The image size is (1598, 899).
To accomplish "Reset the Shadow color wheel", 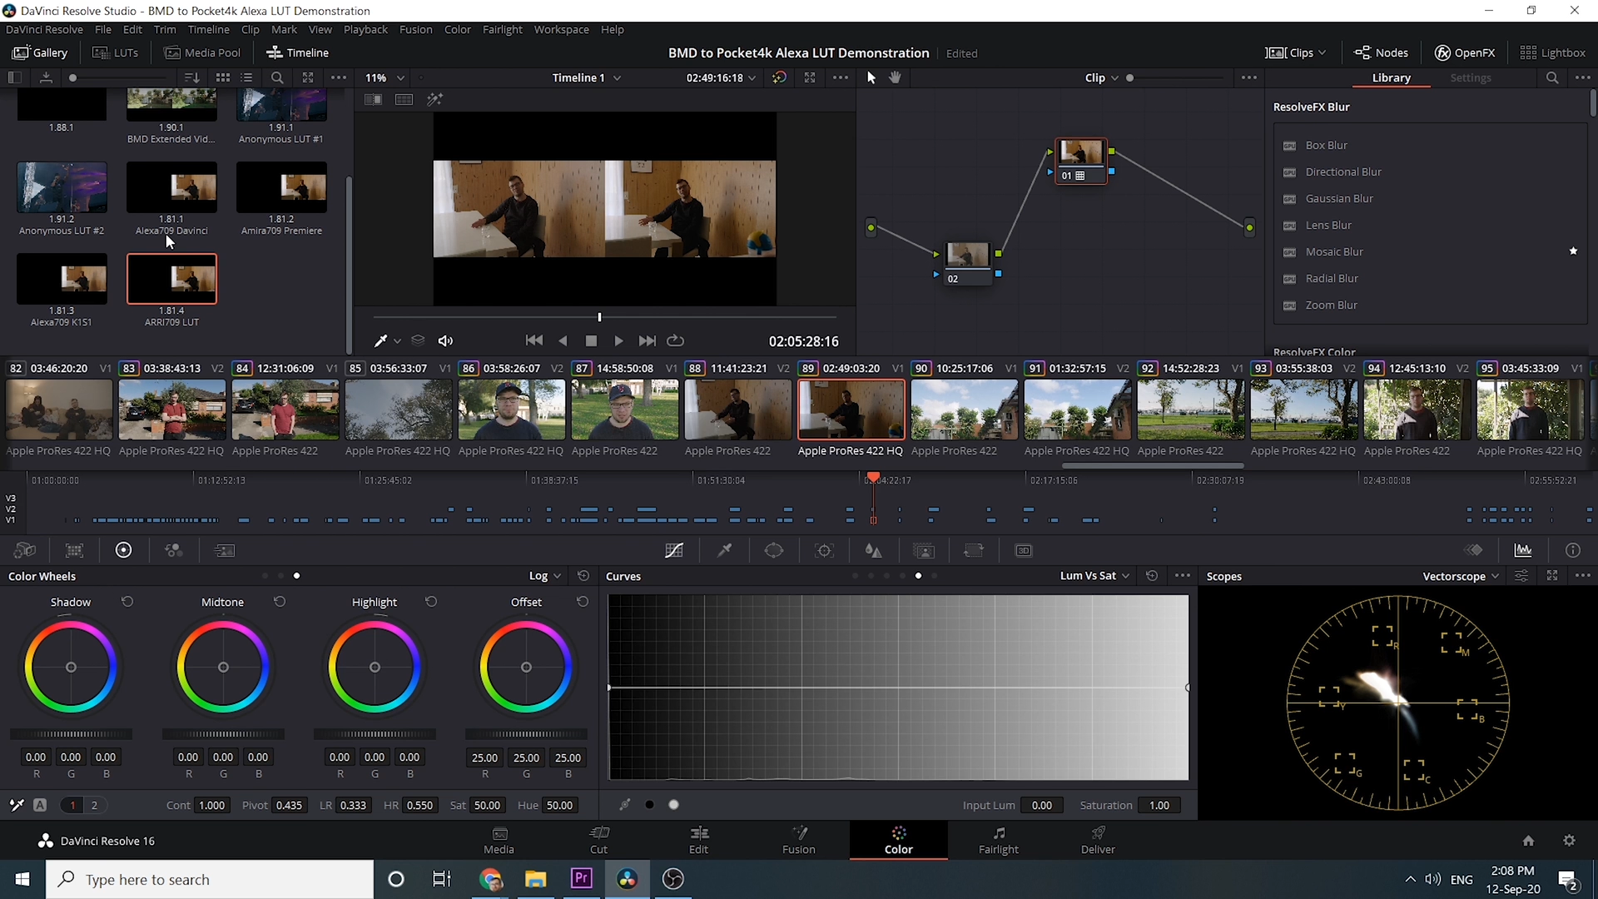I will tap(127, 602).
